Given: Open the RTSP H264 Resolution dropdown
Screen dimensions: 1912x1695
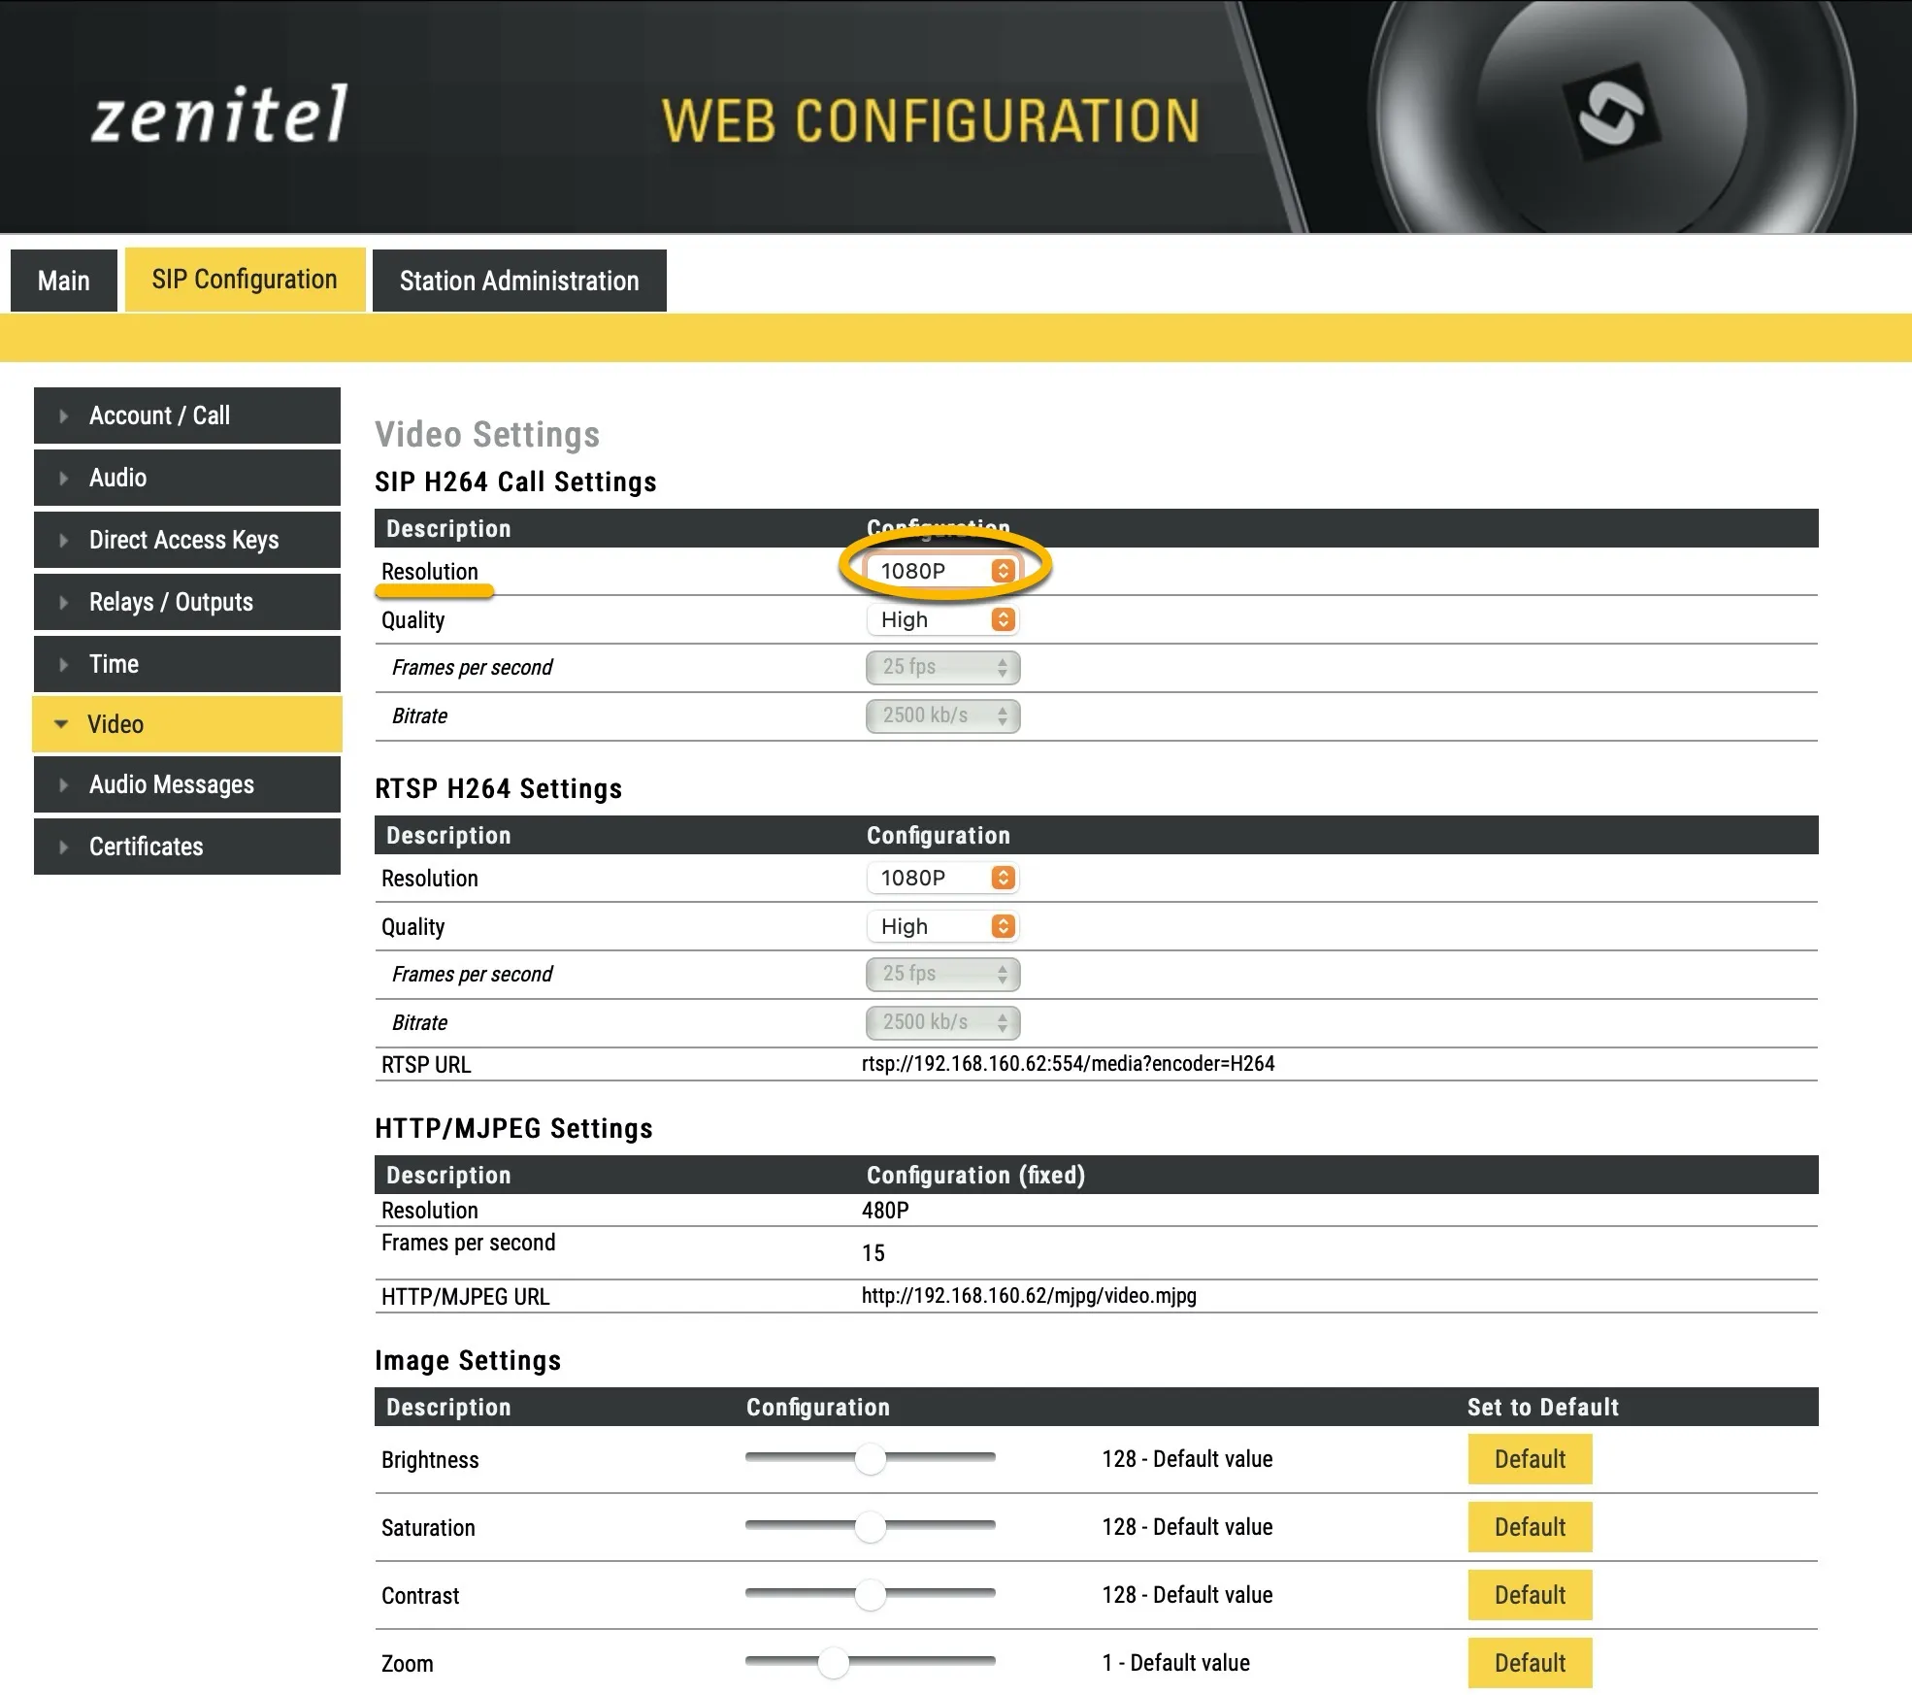Looking at the screenshot, I should pos(942,878).
